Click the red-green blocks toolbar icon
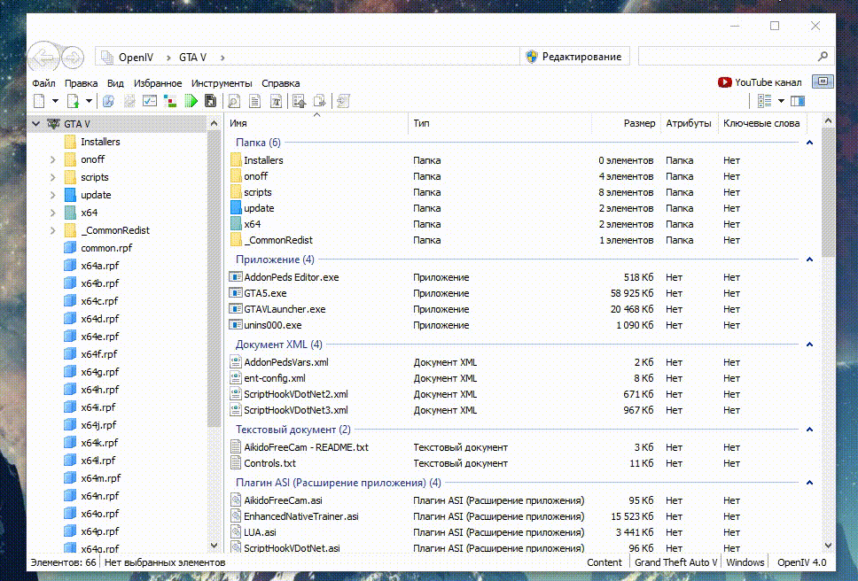This screenshot has width=858, height=581. [170, 101]
